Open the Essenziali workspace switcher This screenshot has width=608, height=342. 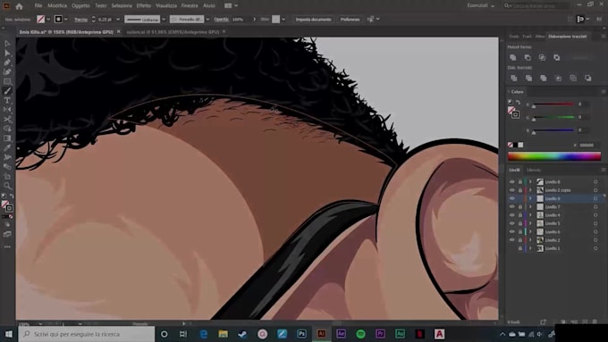click(481, 6)
